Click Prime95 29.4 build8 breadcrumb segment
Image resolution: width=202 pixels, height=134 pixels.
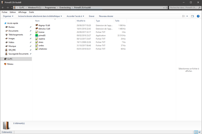point(82,8)
